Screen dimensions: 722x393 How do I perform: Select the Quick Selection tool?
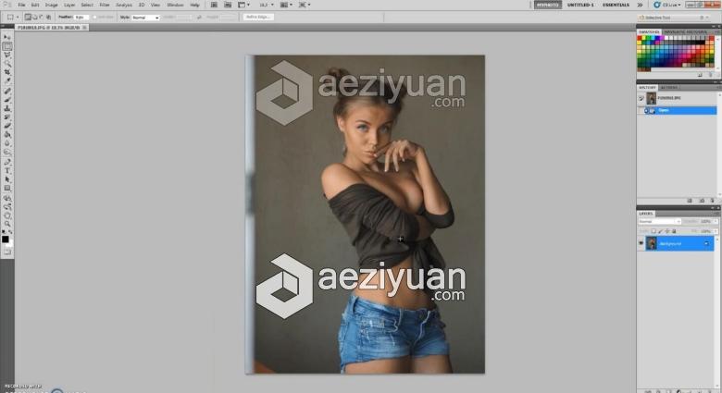(x=6, y=64)
